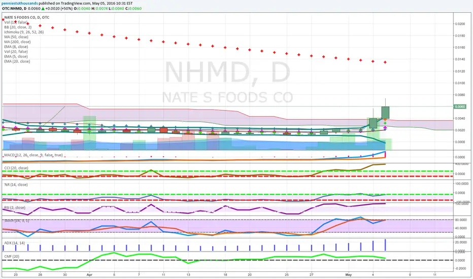
Task: Click the Stoch (14, 3, 1) pane label
Action: 17,221
